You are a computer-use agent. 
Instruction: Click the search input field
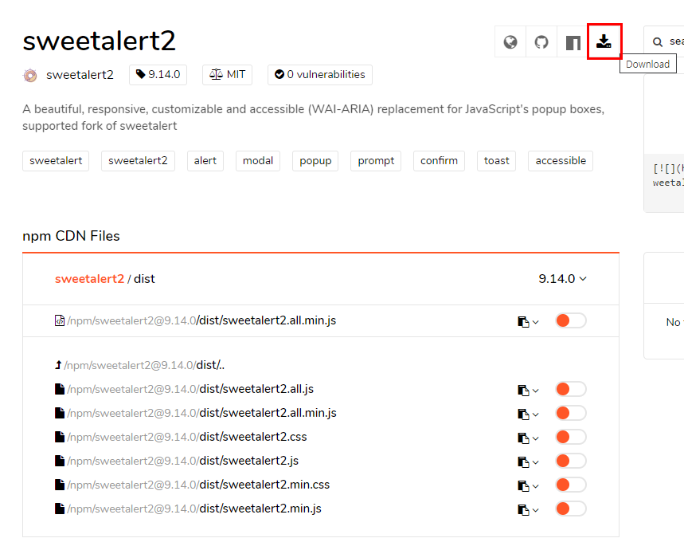[664, 42]
